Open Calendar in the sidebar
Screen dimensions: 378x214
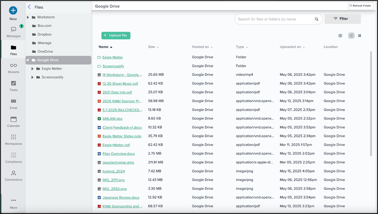[14, 122]
